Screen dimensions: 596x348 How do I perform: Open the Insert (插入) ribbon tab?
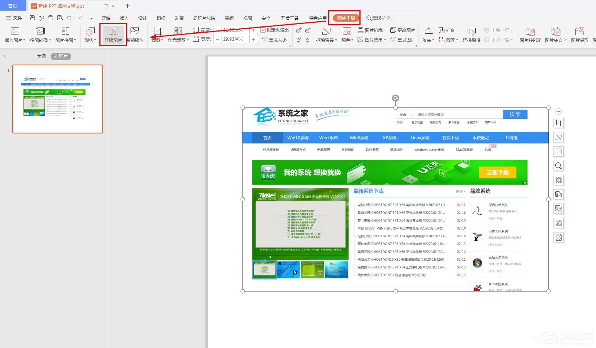pyautogui.click(x=124, y=18)
